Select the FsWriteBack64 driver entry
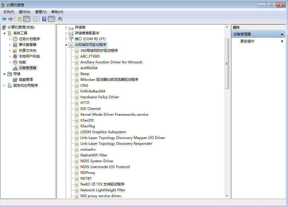This screenshot has height=207, width=288. click(93, 91)
